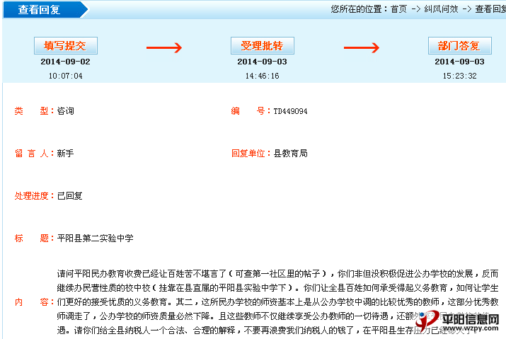Image resolution: width=506 pixels, height=339 pixels.
Task: Click the 类型 value 咨询
Action: click(66, 111)
